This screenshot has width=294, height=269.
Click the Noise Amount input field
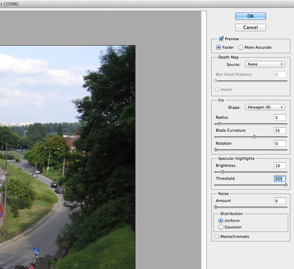tap(280, 201)
